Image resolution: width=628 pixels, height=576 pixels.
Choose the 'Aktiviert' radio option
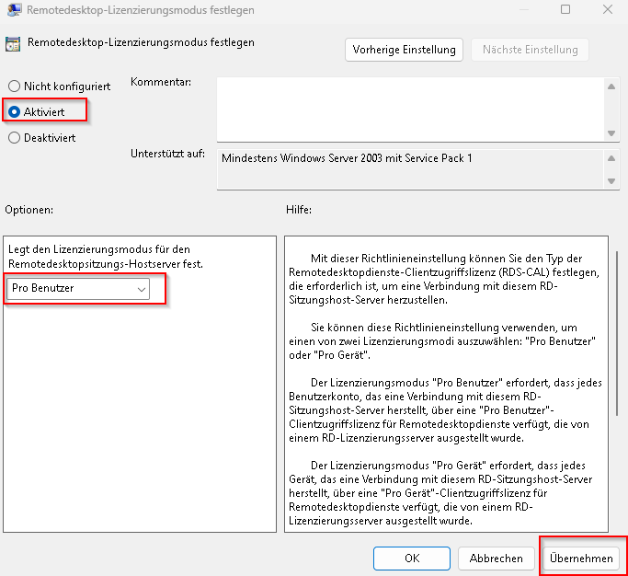[x=14, y=111]
